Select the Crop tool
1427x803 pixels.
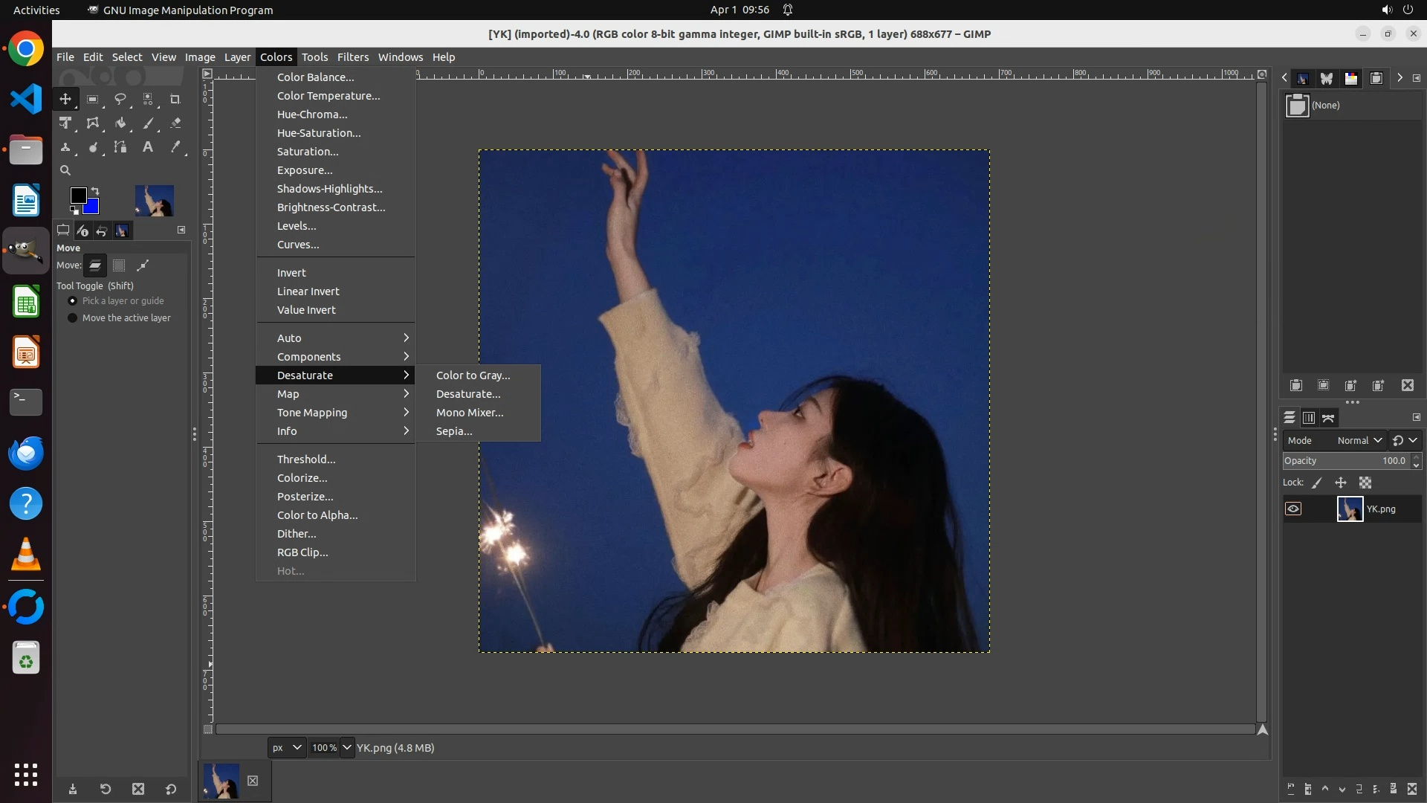[x=175, y=99]
